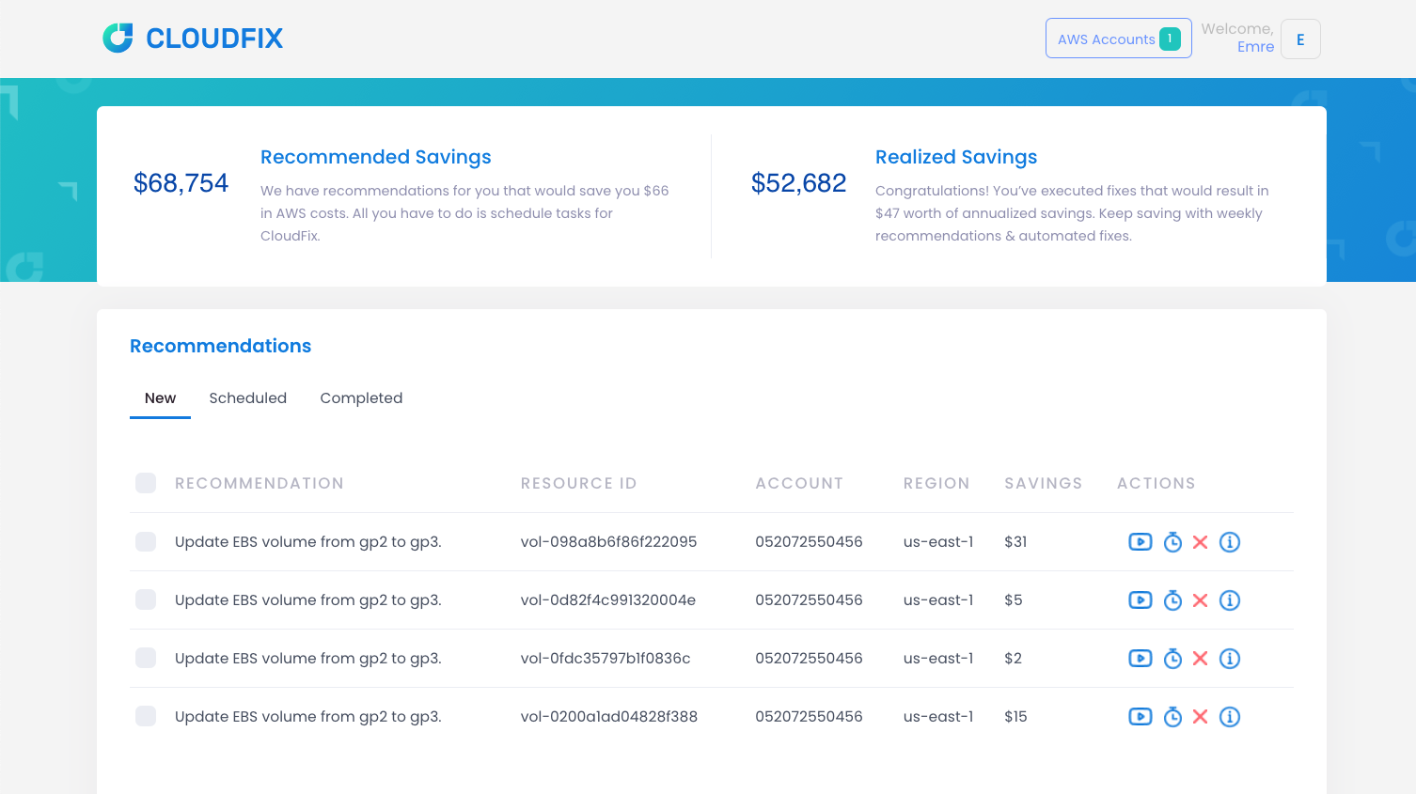Click the Savings column header
Image resolution: width=1416 pixels, height=794 pixels.
point(1043,483)
